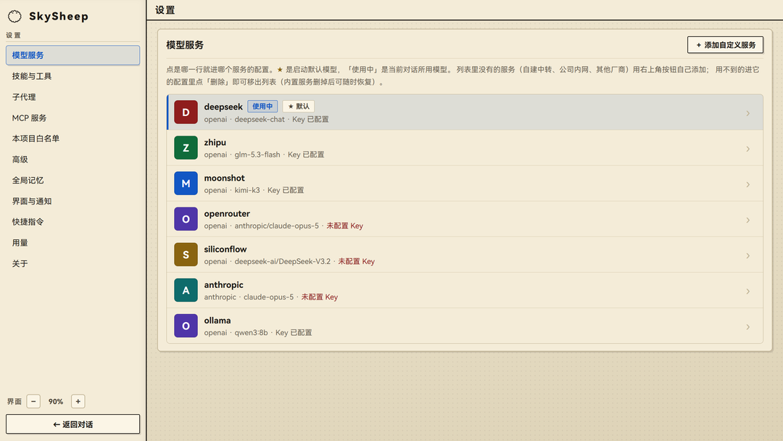Open 用量 usage section
Screen dimensions: 783x441
[x=73, y=243]
